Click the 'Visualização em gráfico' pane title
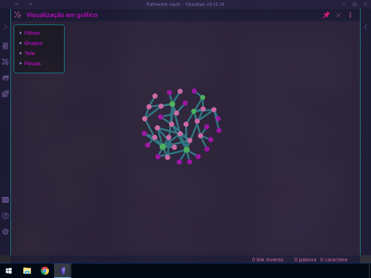This screenshot has width=371, height=278. (x=62, y=15)
